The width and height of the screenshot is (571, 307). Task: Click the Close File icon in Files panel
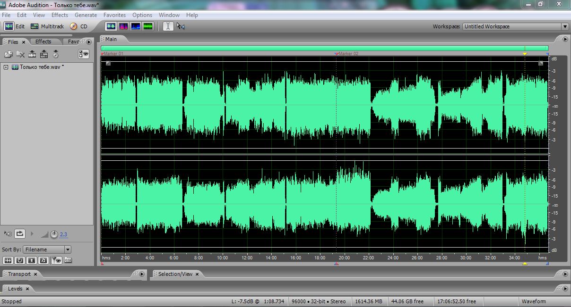(20, 54)
